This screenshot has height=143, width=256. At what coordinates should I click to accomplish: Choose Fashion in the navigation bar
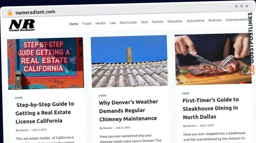pos(158,22)
